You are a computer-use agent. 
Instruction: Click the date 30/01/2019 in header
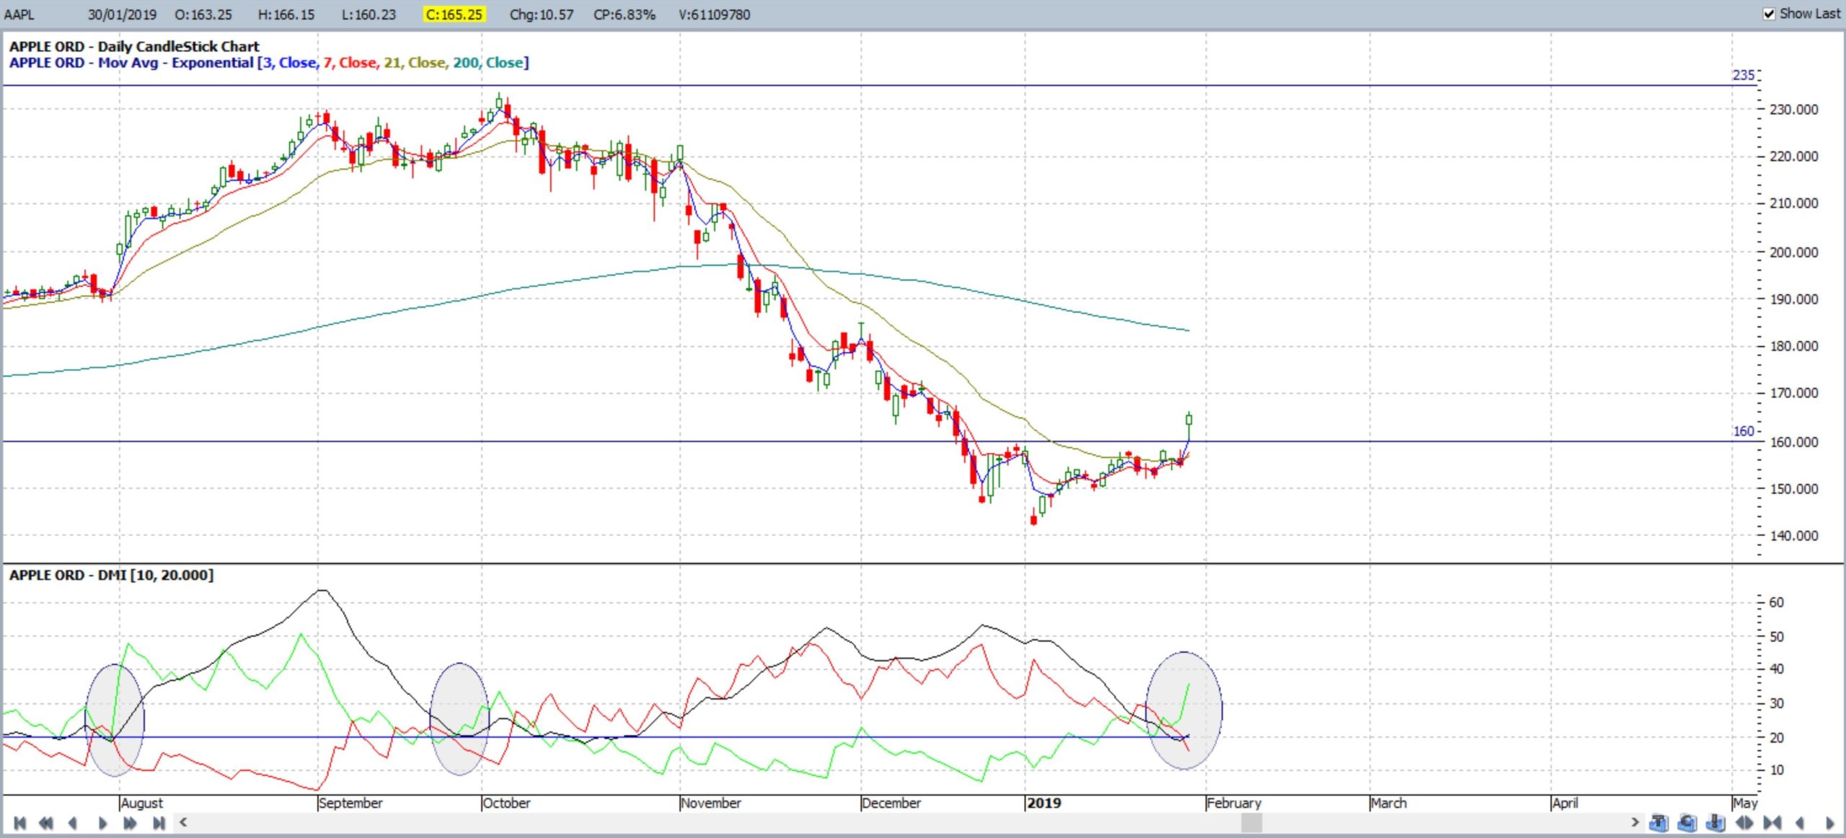[x=123, y=14]
